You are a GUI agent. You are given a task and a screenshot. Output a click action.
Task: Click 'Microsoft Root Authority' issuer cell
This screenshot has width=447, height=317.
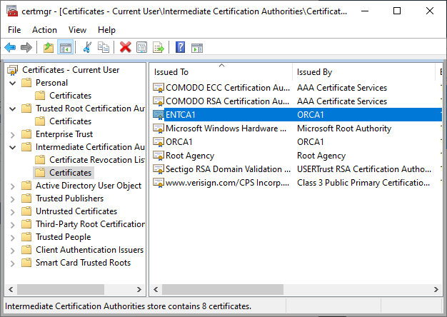click(x=344, y=129)
